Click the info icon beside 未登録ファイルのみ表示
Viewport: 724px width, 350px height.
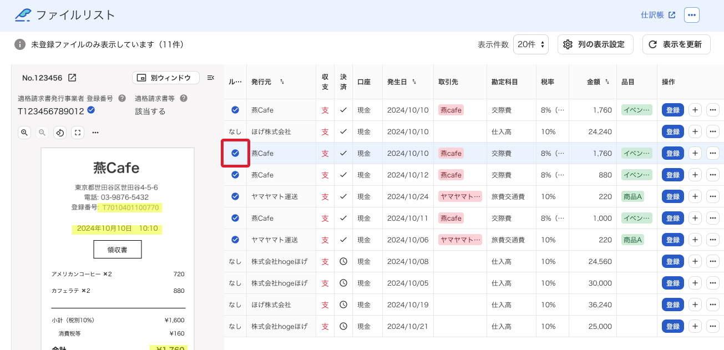coord(20,44)
